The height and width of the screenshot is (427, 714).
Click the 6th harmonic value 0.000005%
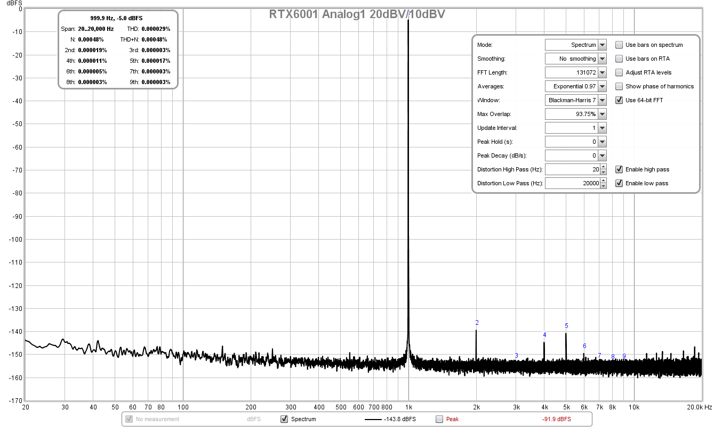[x=92, y=71]
